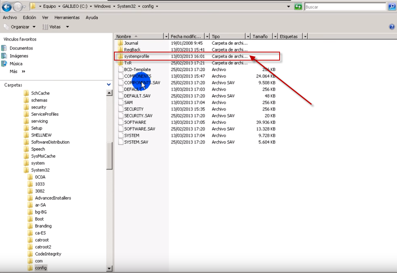
Task: Select the RegBack folder icon
Action: (120, 50)
